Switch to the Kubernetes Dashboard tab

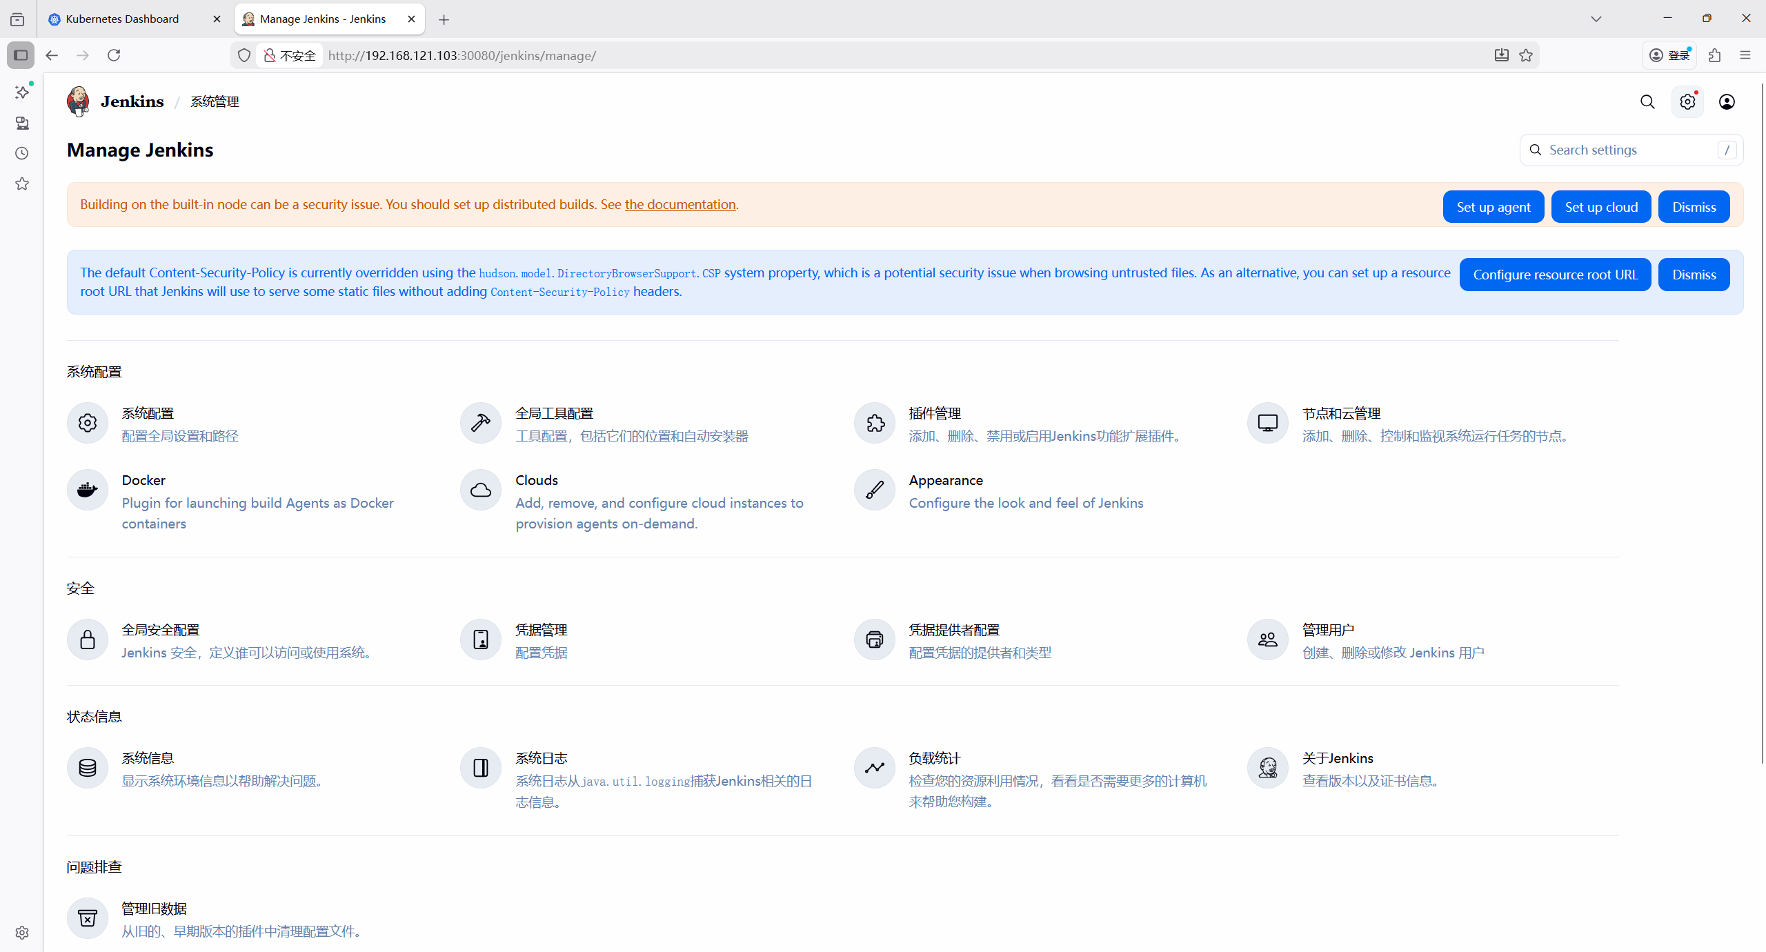(122, 19)
